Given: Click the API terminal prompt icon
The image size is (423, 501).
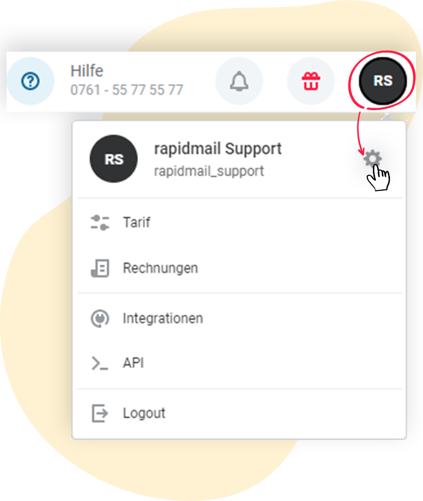Looking at the screenshot, I should pos(100,363).
